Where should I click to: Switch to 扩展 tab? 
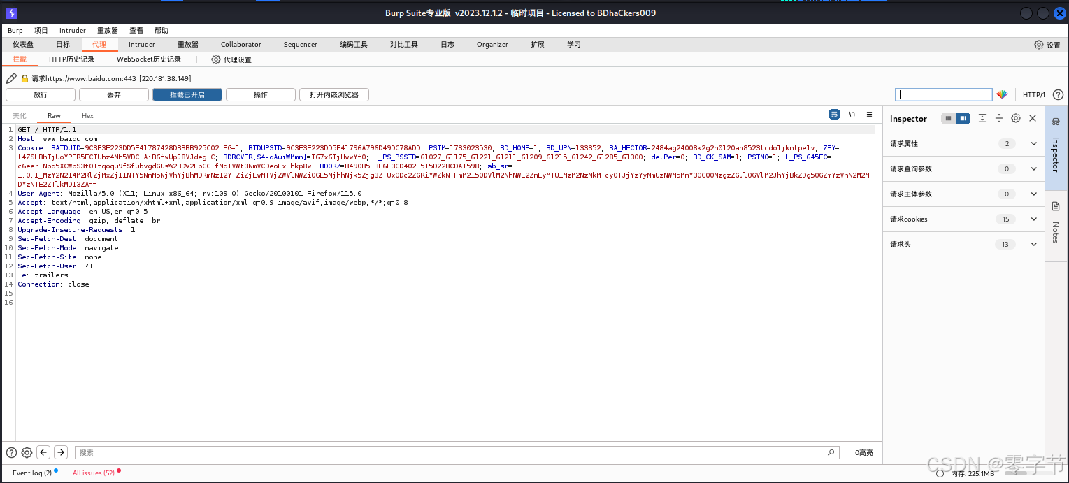(x=538, y=45)
